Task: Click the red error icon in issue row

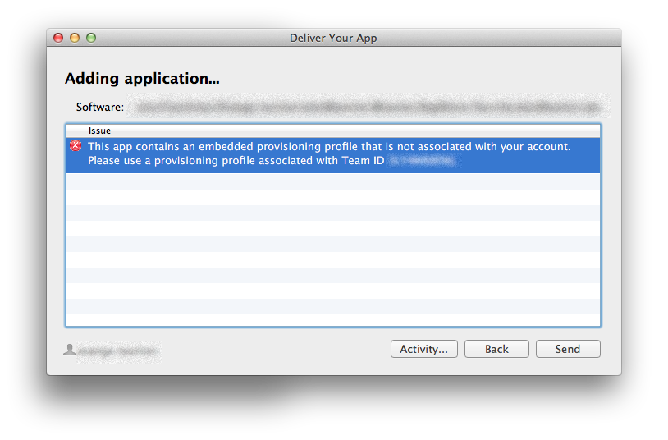Action: (75, 146)
